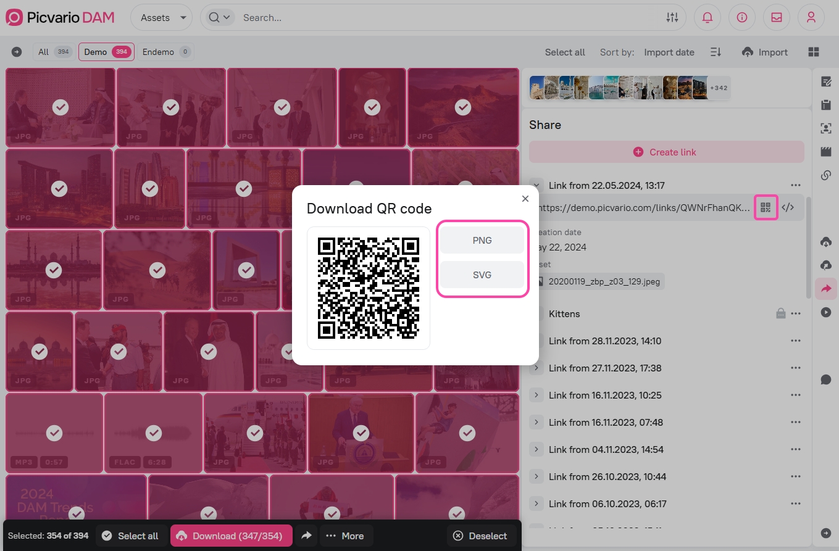Expand left panel with arrow beside All tab

17,52
